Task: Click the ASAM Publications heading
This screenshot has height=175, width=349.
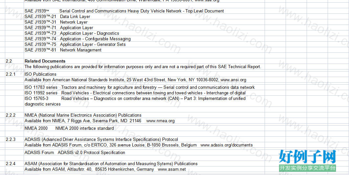Action: [x=111, y=164]
